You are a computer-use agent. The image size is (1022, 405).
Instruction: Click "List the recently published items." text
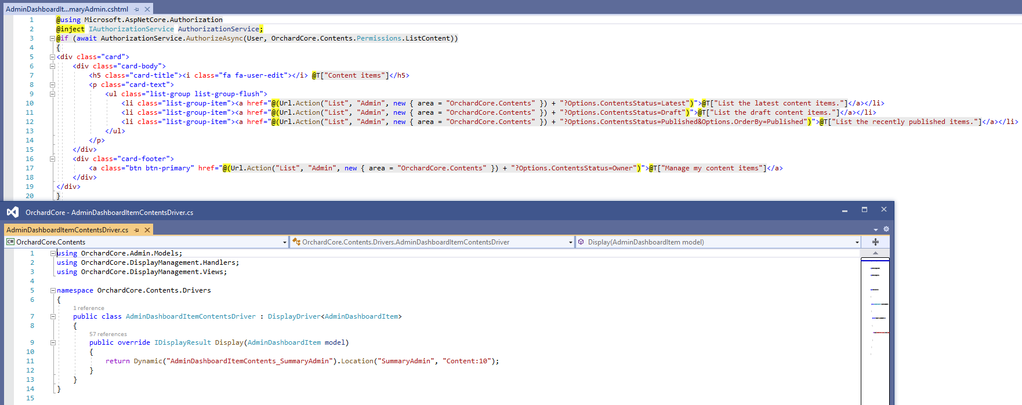click(904, 122)
